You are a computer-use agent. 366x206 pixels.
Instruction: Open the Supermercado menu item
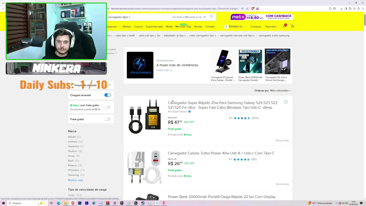154,27
